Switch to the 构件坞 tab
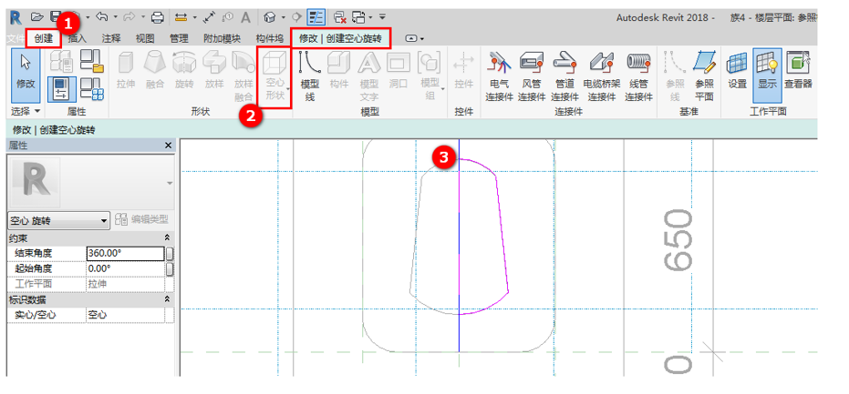The image size is (849, 394). 269,38
